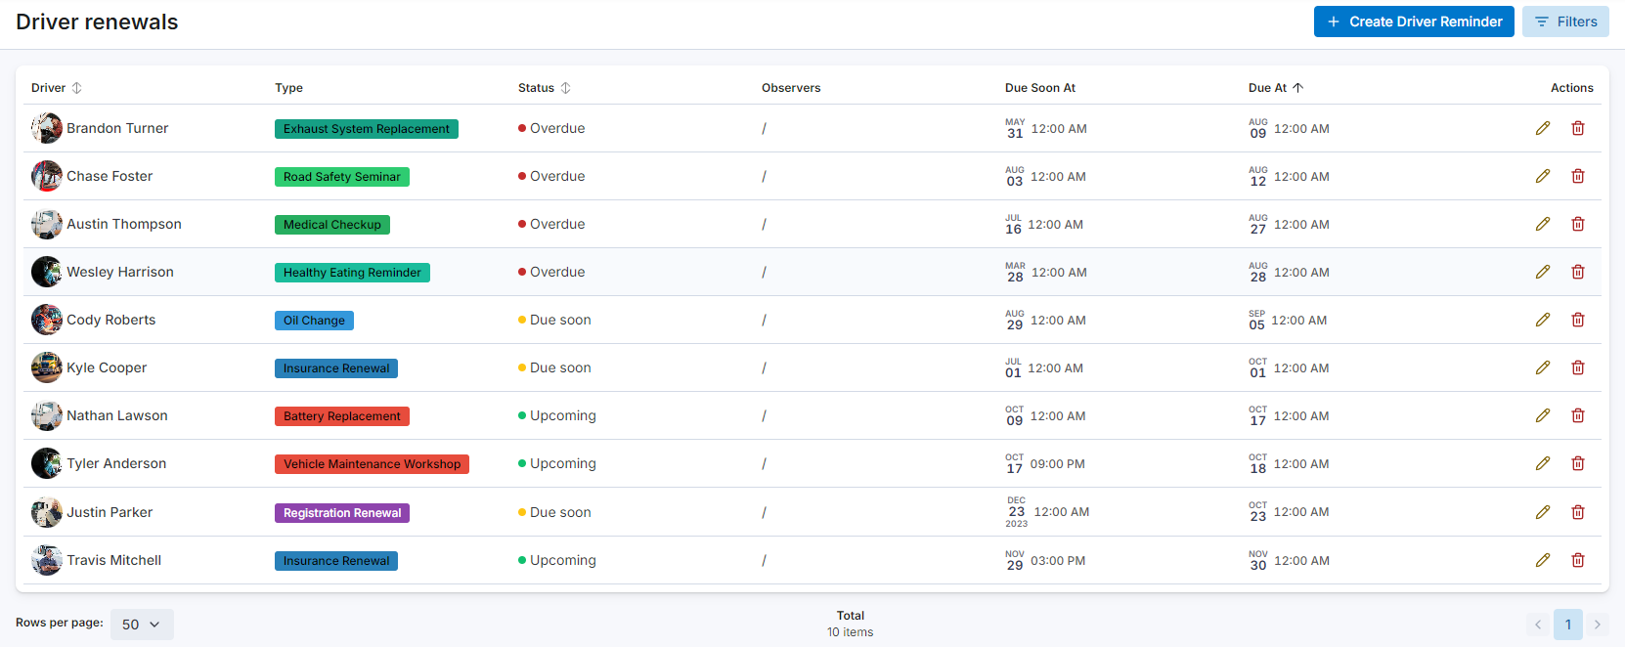The height and width of the screenshot is (647, 1625).
Task: Delete Wesley Harrison's Healthy Eating reminder
Action: pos(1577,272)
